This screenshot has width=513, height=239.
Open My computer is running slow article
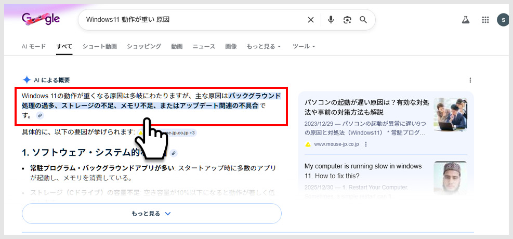pos(363,171)
